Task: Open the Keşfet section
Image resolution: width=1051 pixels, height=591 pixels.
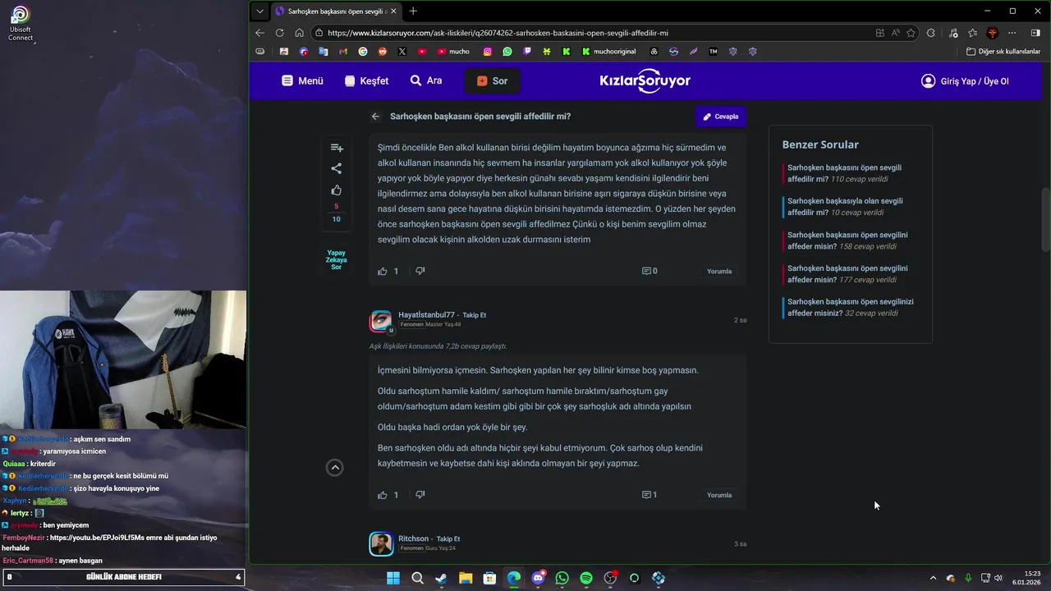Action: click(366, 81)
